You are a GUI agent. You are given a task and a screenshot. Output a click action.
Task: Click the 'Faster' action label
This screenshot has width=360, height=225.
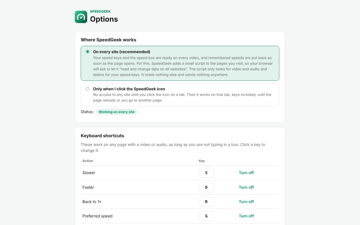[x=88, y=187]
